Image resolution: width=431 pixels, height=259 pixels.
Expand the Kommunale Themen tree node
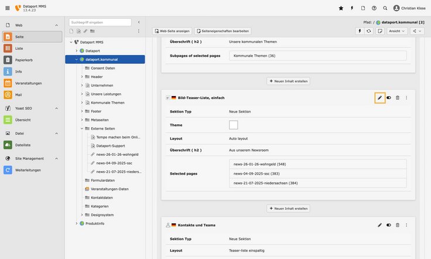tap(82, 103)
